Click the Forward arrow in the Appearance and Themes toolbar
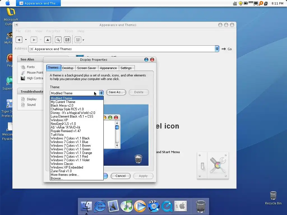The width and height of the screenshot is (287, 215). pos(34,40)
